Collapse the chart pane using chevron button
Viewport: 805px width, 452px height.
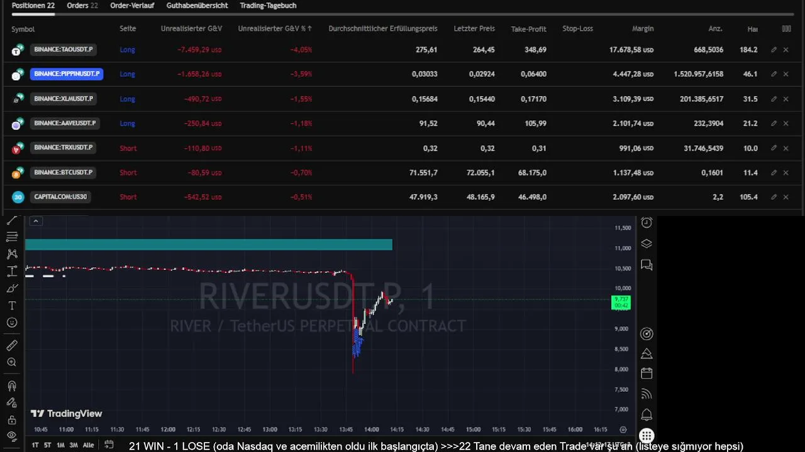click(x=36, y=221)
